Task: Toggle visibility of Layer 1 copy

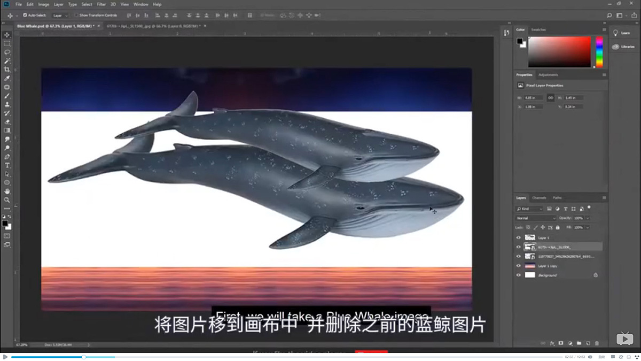Action: pos(519,266)
